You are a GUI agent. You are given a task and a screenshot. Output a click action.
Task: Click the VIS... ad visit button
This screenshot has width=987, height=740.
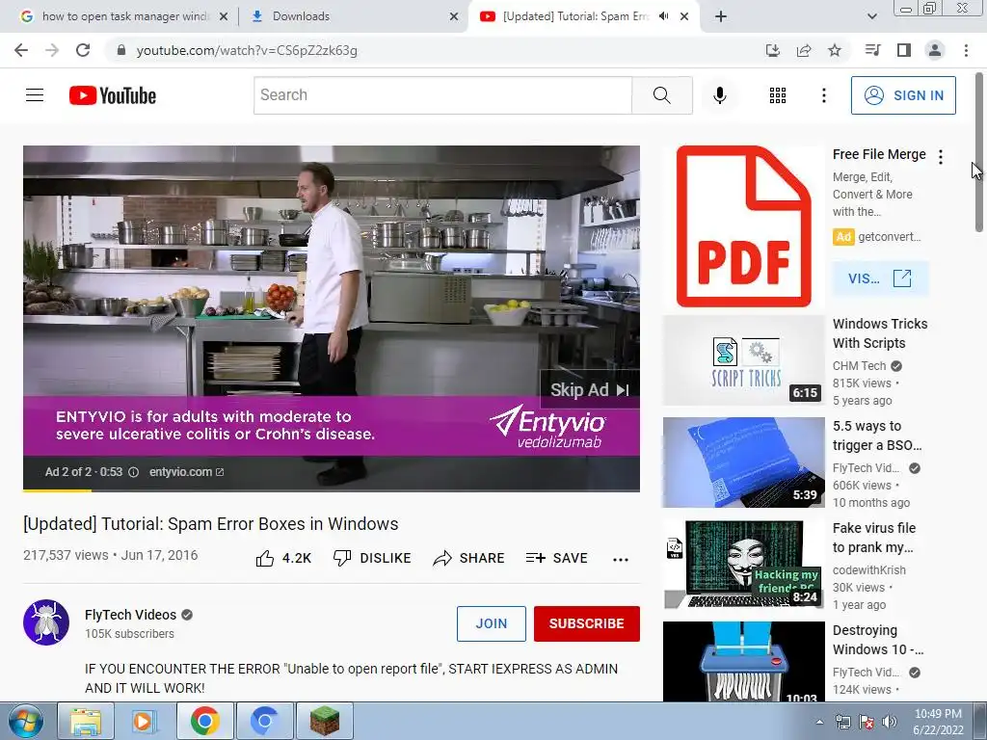point(880,278)
